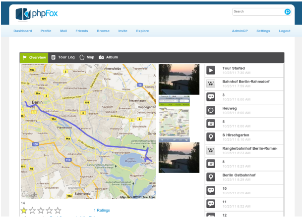Click into the Search field

(x=258, y=11)
